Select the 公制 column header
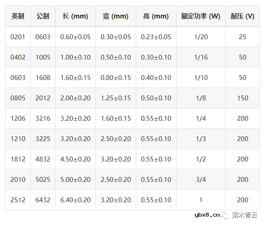 click(x=43, y=16)
